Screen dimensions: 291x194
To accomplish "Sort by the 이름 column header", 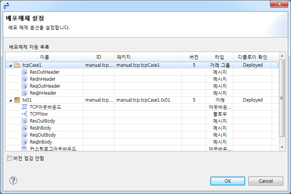I will click(x=45, y=57).
